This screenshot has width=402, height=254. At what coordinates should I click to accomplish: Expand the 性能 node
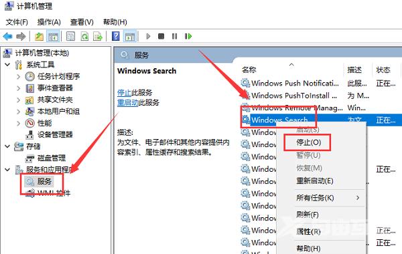(x=19, y=123)
